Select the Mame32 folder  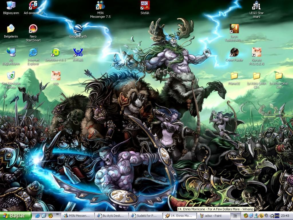tap(234, 76)
